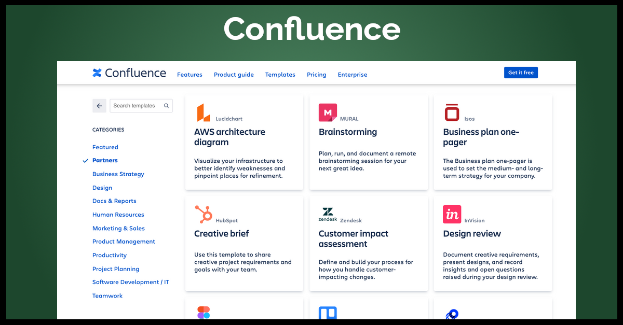
Task: Open the Customer impact assessment template
Action: (x=354, y=239)
